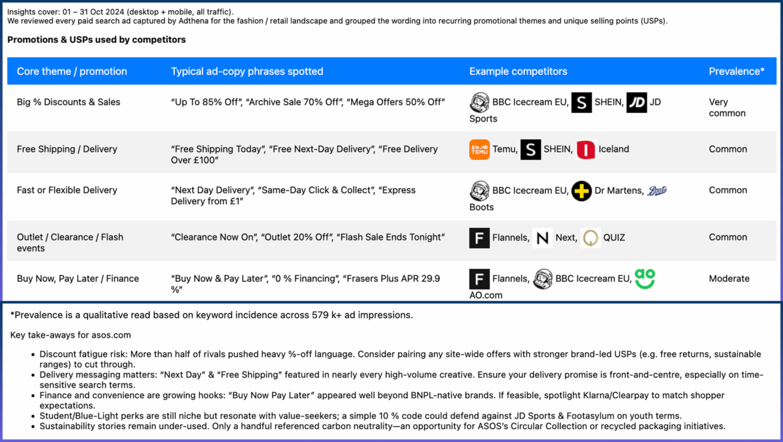
Task: Select the 'Buy Now, Pay Later / Finance' row label
Action: 78,279
